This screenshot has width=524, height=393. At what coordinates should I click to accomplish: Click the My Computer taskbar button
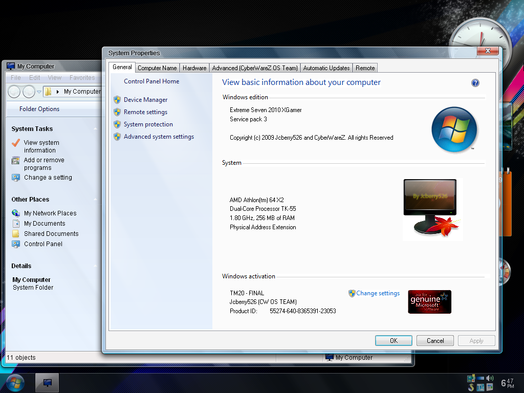[47, 383]
